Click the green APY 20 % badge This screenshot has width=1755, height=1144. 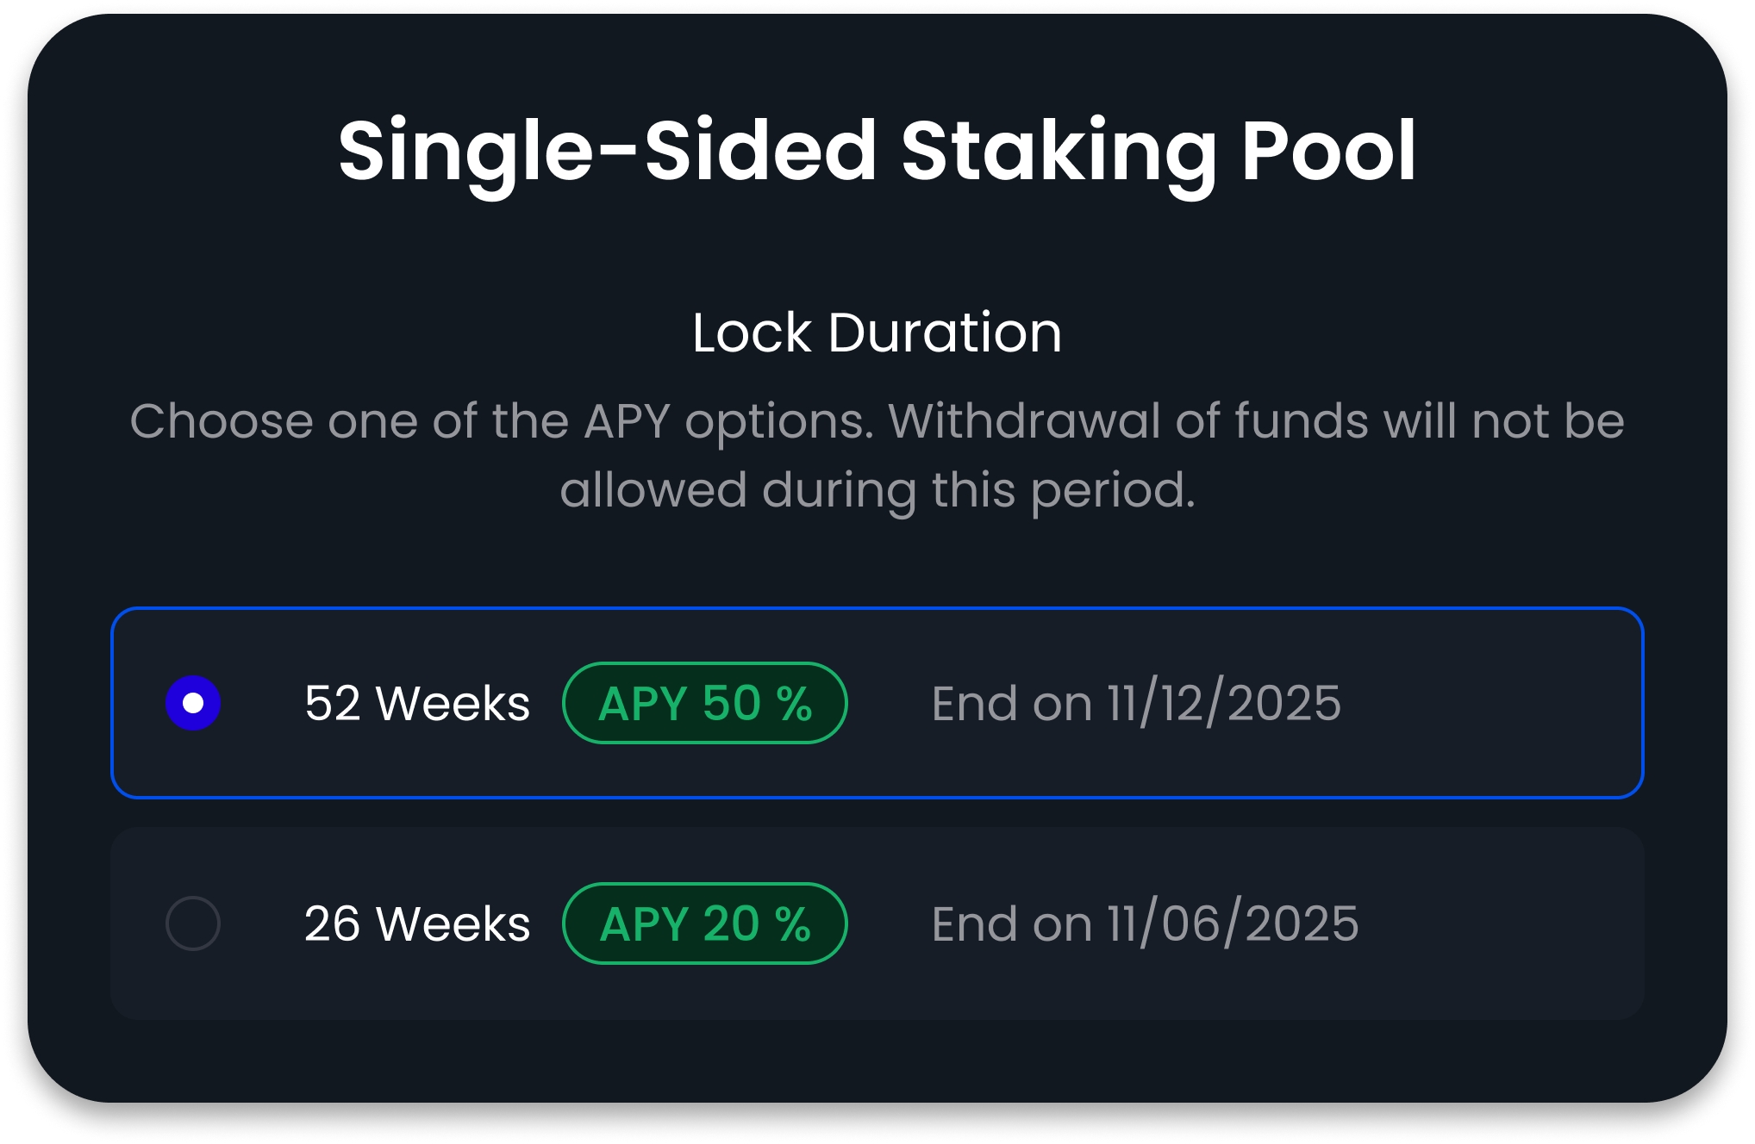point(704,923)
